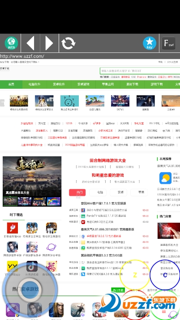Choose the 安卓 filter tab

coord(119,192)
